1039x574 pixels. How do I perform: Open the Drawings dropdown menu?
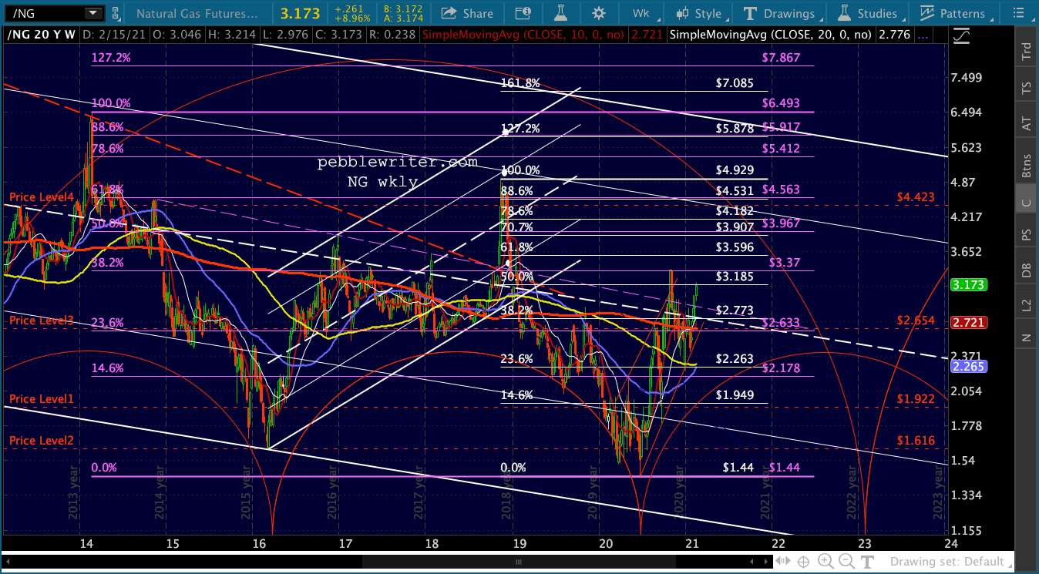[778, 13]
